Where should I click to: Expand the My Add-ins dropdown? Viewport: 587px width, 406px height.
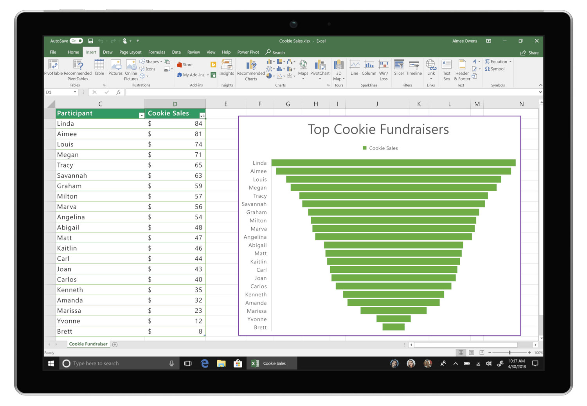click(208, 75)
